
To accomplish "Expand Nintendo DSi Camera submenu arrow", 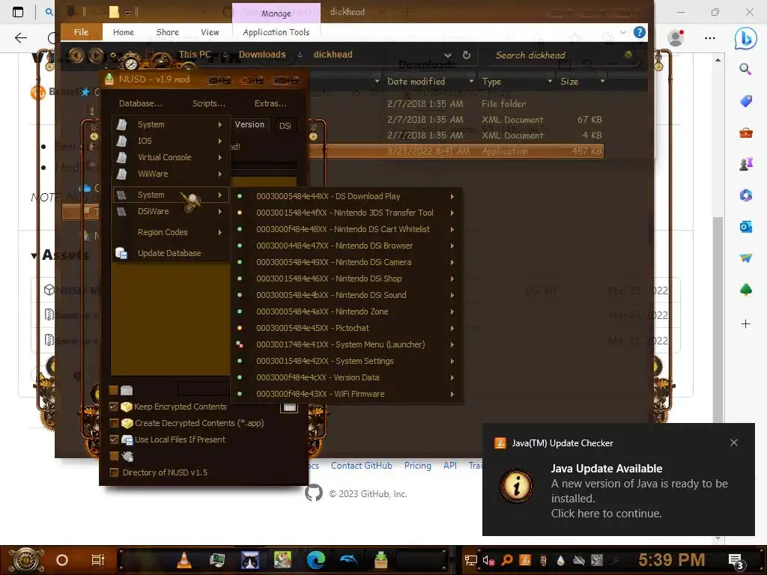I will tap(452, 263).
